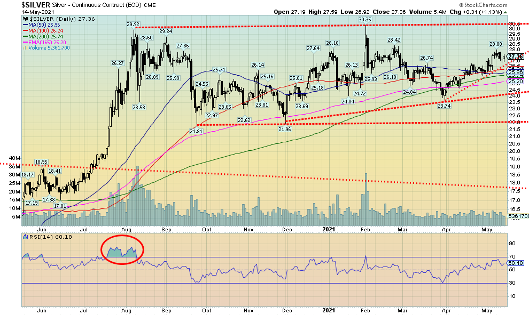
Task: Click the 29.92 August high annotation
Action: [x=133, y=25]
